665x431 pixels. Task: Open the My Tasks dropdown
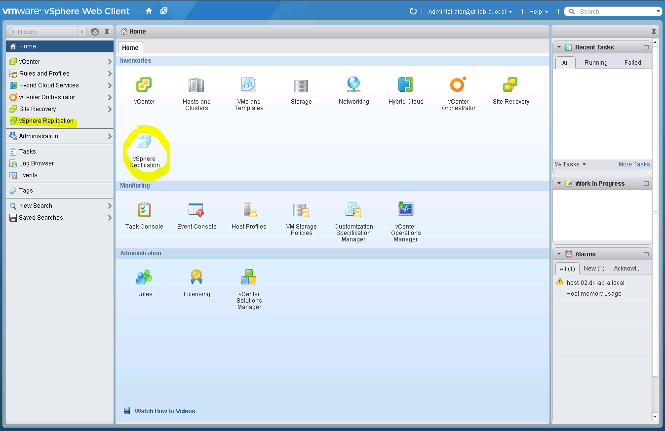(570, 164)
